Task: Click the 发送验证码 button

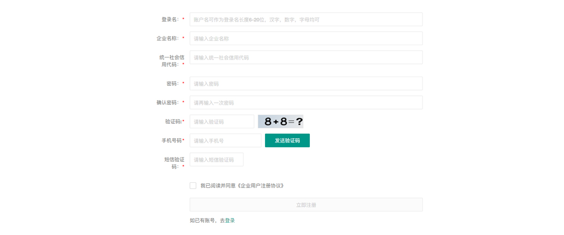Action: click(287, 141)
